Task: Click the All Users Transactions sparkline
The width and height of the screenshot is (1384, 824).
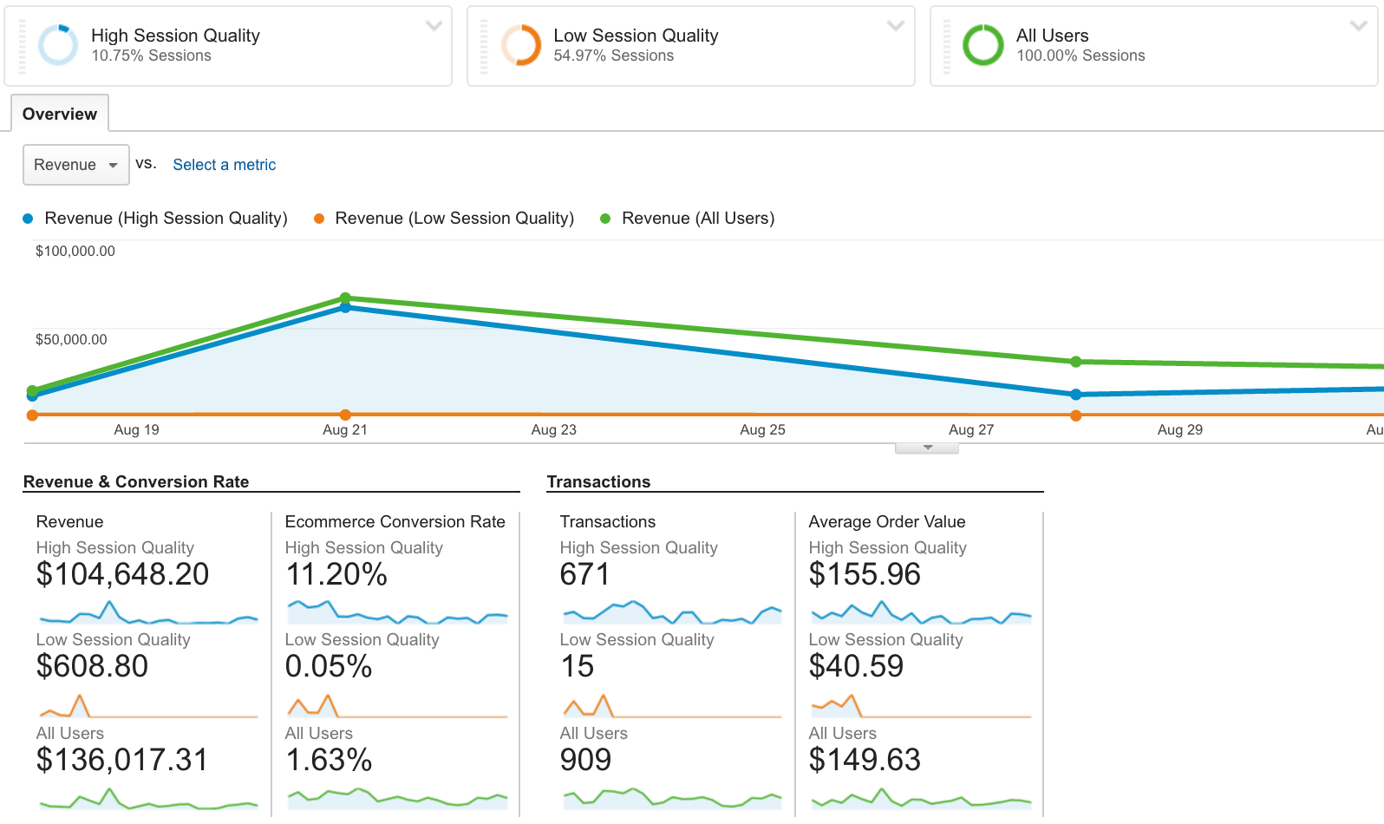Action: coord(671,797)
